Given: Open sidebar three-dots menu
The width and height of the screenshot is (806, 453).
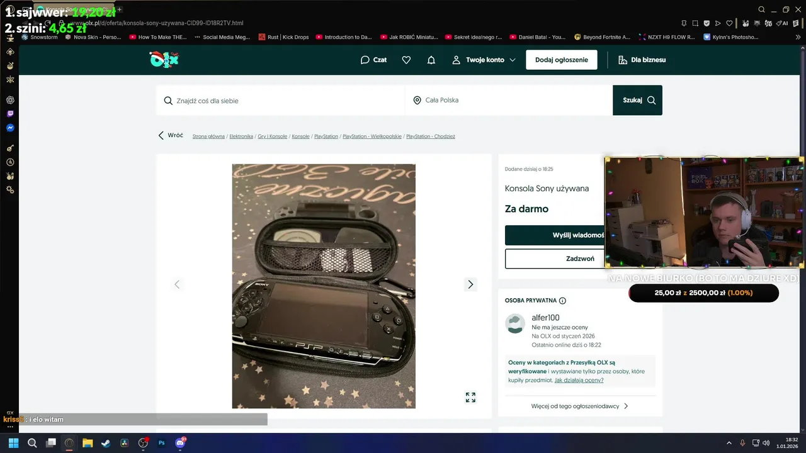Looking at the screenshot, I should (x=10, y=427).
